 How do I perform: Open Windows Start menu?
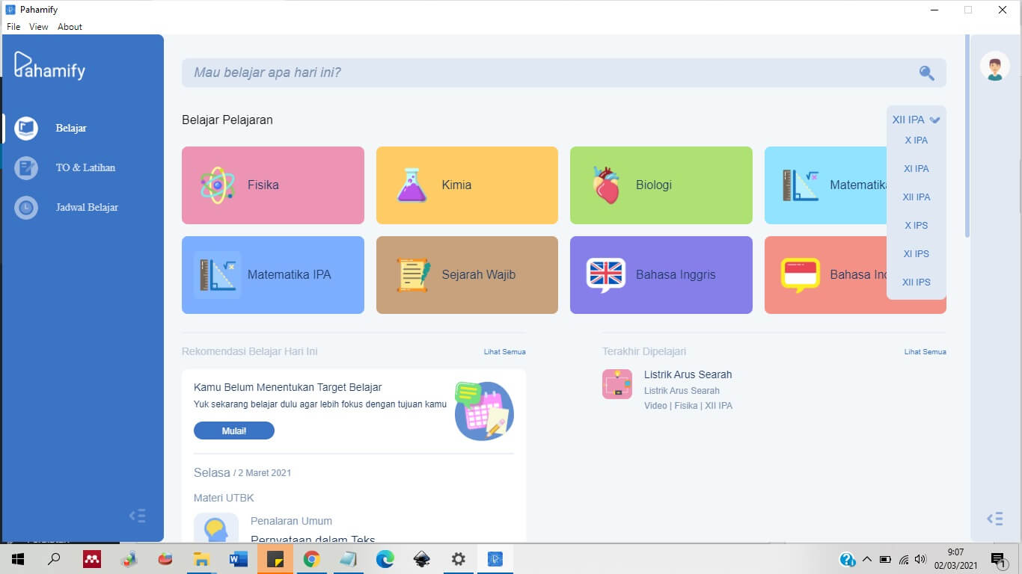point(17,559)
